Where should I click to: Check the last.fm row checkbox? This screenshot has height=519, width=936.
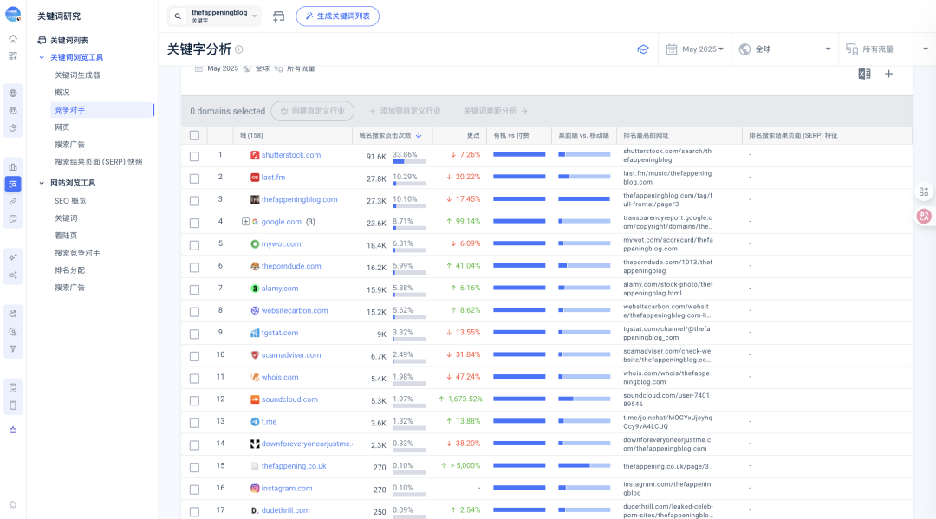click(195, 178)
